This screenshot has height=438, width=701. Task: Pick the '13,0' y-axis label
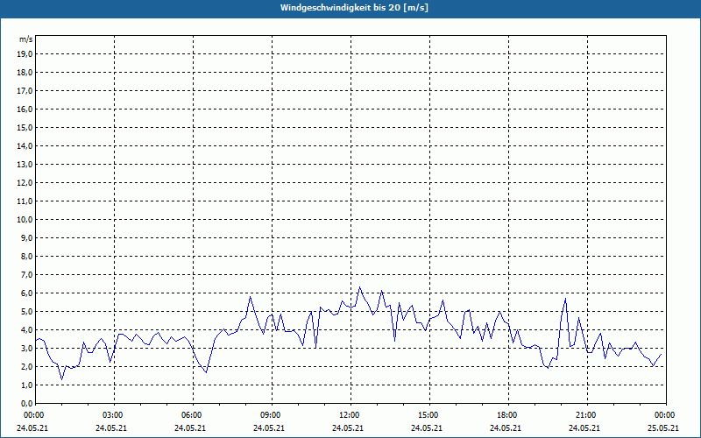click(x=25, y=165)
